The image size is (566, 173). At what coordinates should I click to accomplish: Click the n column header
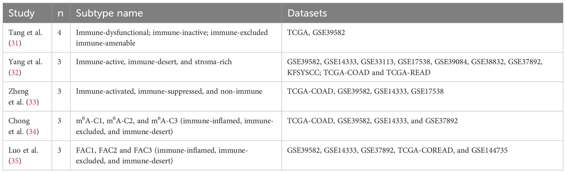point(61,13)
